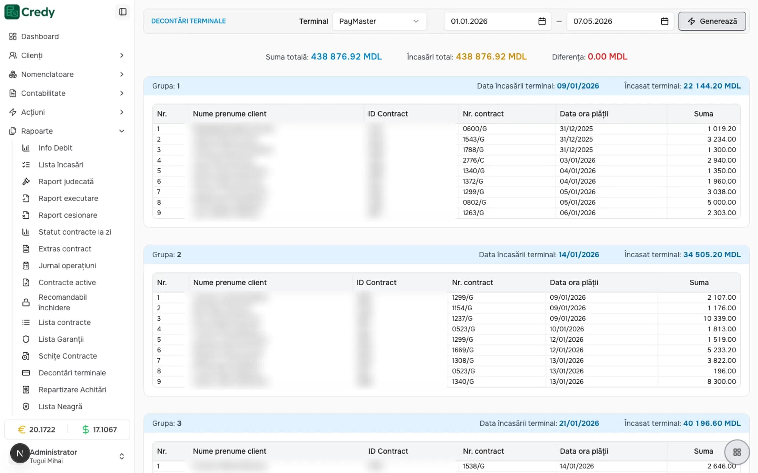Collapse the sidebar with panel toggle icon
758x473 pixels.
click(x=122, y=12)
